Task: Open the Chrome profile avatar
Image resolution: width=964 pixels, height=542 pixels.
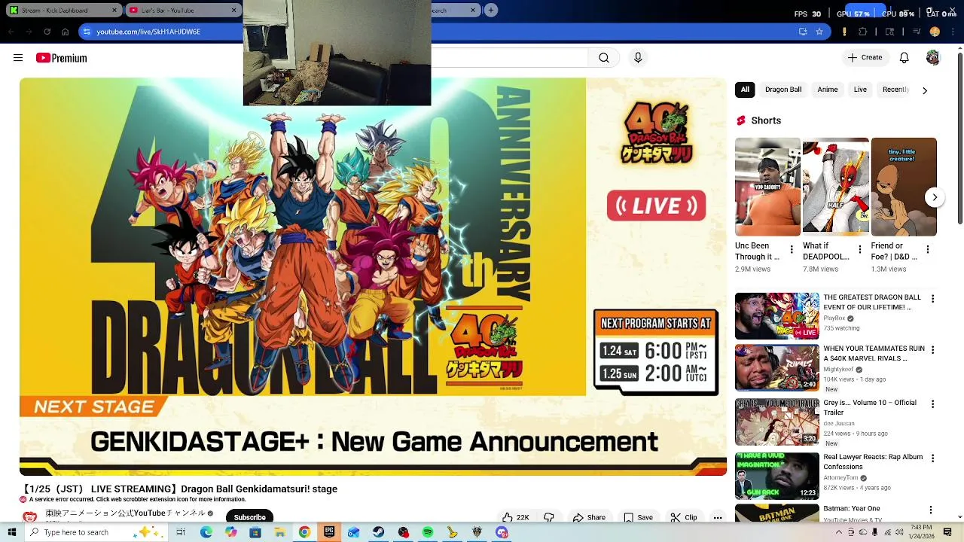Action: click(x=935, y=32)
